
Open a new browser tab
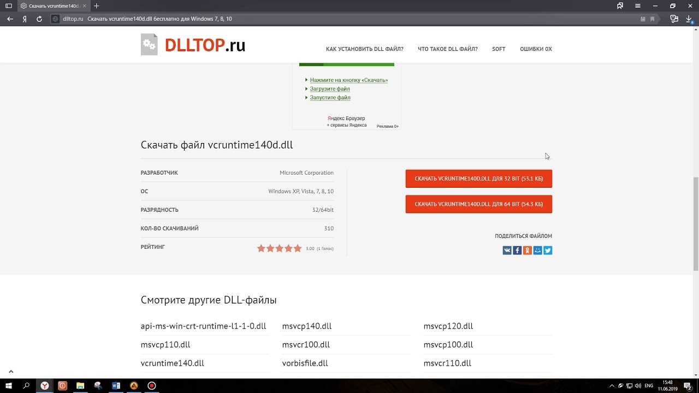point(97,6)
